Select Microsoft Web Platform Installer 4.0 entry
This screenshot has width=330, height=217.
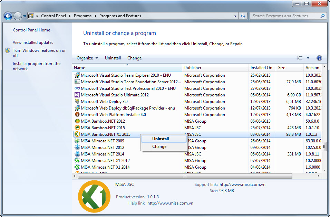(x=113, y=114)
